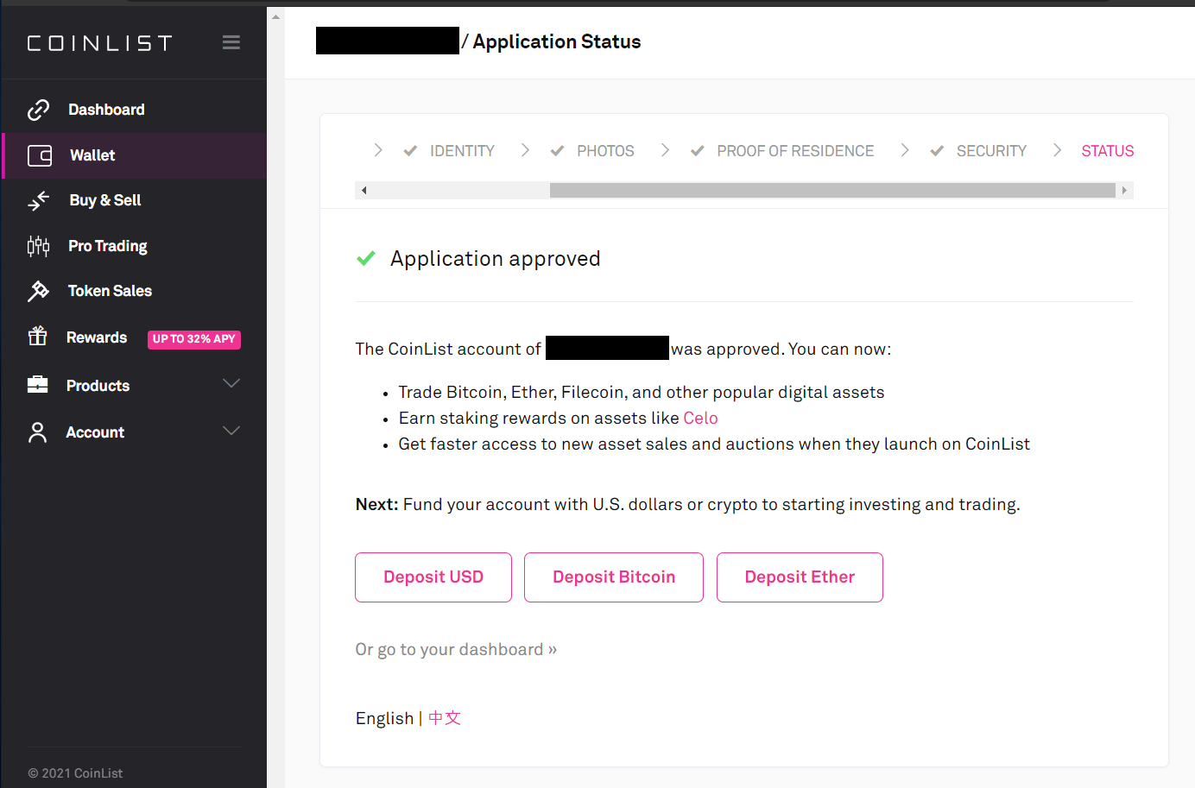Click the Deposit USD button

(433, 577)
